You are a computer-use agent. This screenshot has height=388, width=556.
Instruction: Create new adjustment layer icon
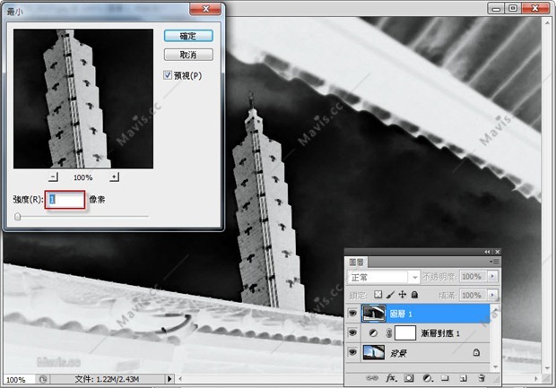pyautogui.click(x=427, y=378)
